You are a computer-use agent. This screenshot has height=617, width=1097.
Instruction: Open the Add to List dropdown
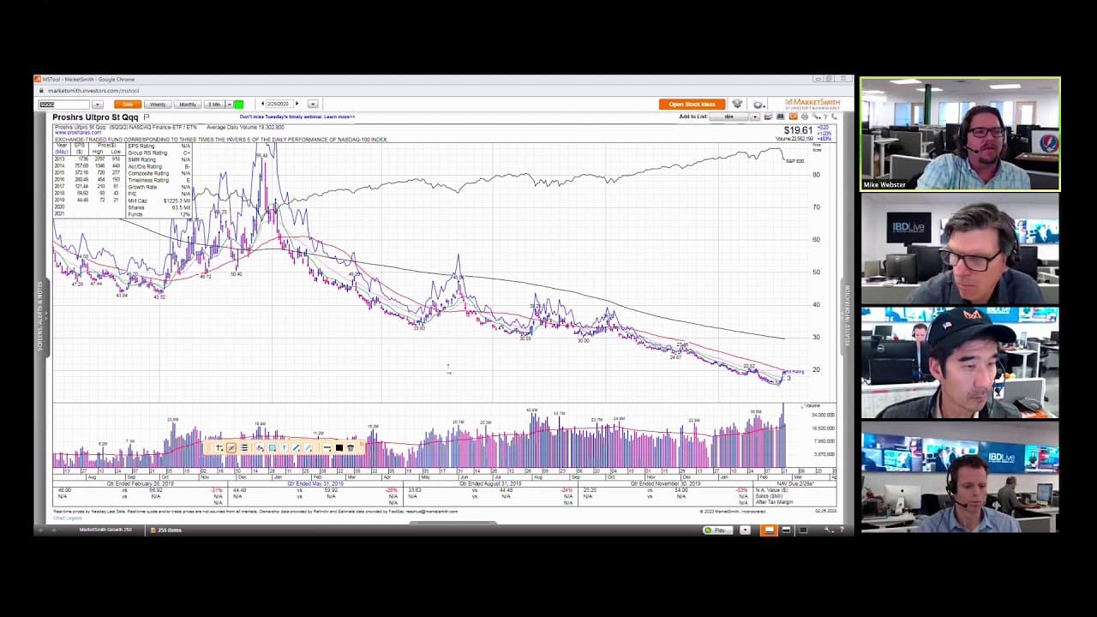click(755, 117)
